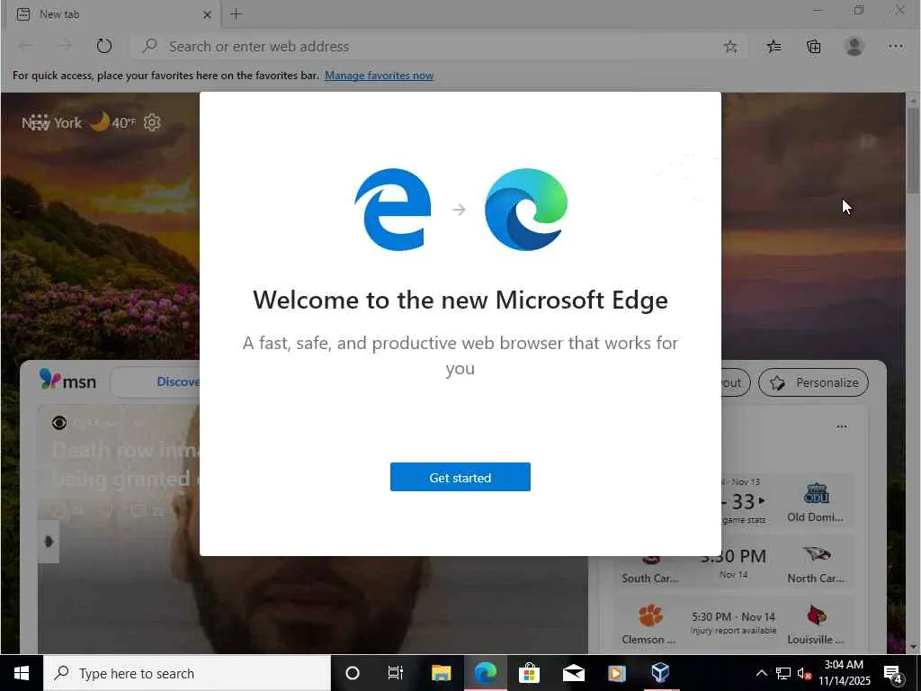Open Task View in the taskbar
The width and height of the screenshot is (921, 691).
point(396,673)
